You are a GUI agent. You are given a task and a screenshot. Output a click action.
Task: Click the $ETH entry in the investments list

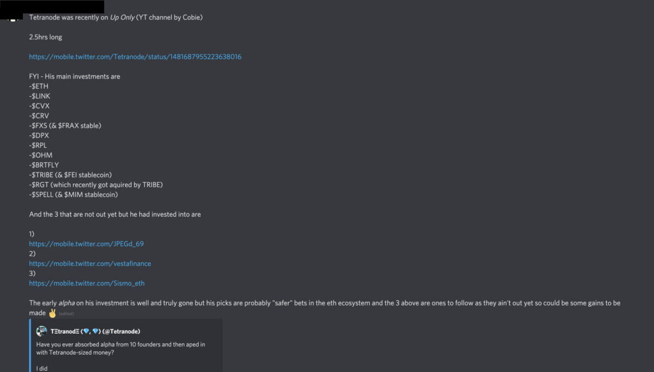coord(37,86)
